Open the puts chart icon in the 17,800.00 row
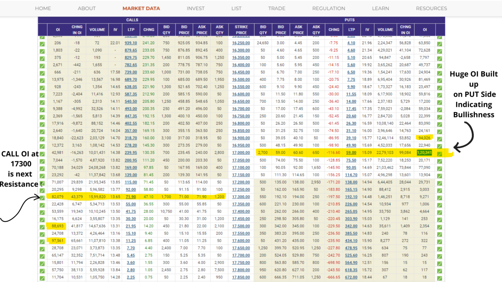 pos(440,271)
